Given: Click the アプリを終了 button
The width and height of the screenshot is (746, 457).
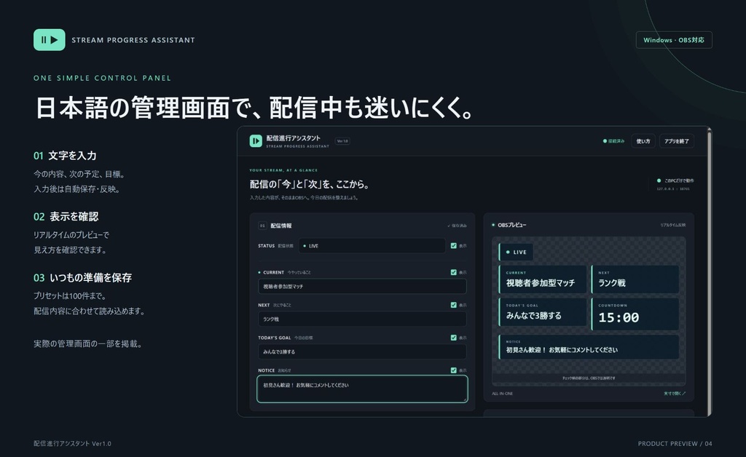Looking at the screenshot, I should (677, 141).
